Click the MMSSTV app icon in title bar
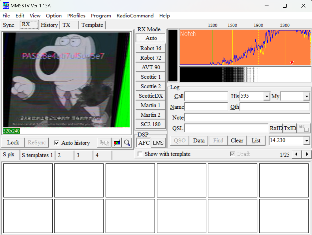Screen dimensions: 312x235 (6, 6)
